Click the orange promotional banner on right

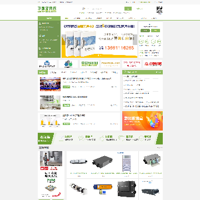(x=142, y=121)
